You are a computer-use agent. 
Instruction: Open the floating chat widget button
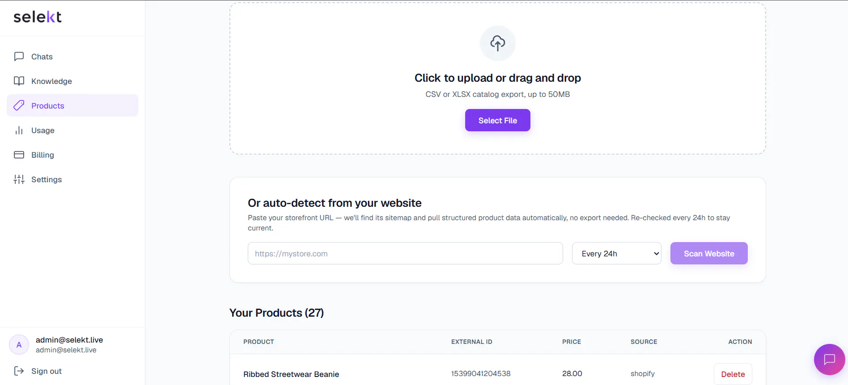(x=829, y=359)
